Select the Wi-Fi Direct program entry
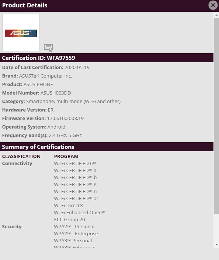This screenshot has width=219, height=260. (x=69, y=205)
